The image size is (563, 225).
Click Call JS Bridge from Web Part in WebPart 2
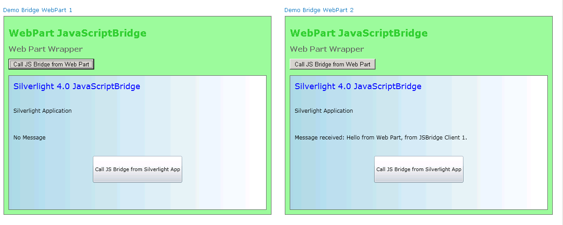coord(333,64)
